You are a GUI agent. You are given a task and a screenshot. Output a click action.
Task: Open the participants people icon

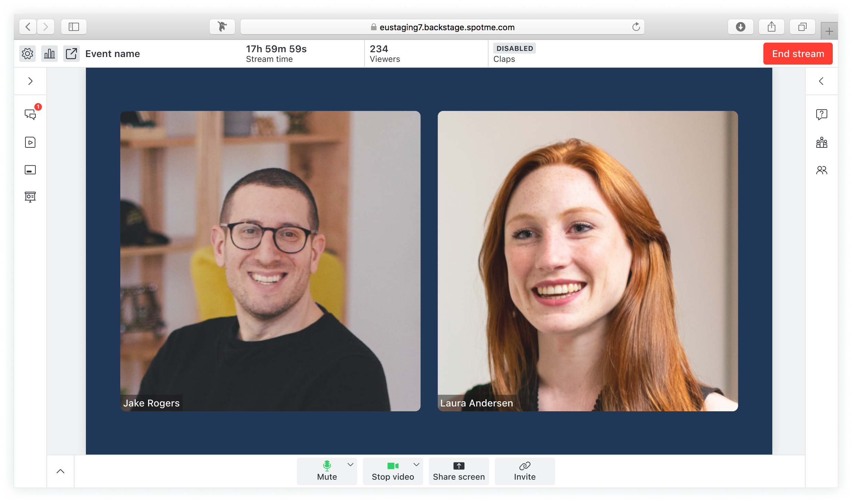pyautogui.click(x=821, y=170)
